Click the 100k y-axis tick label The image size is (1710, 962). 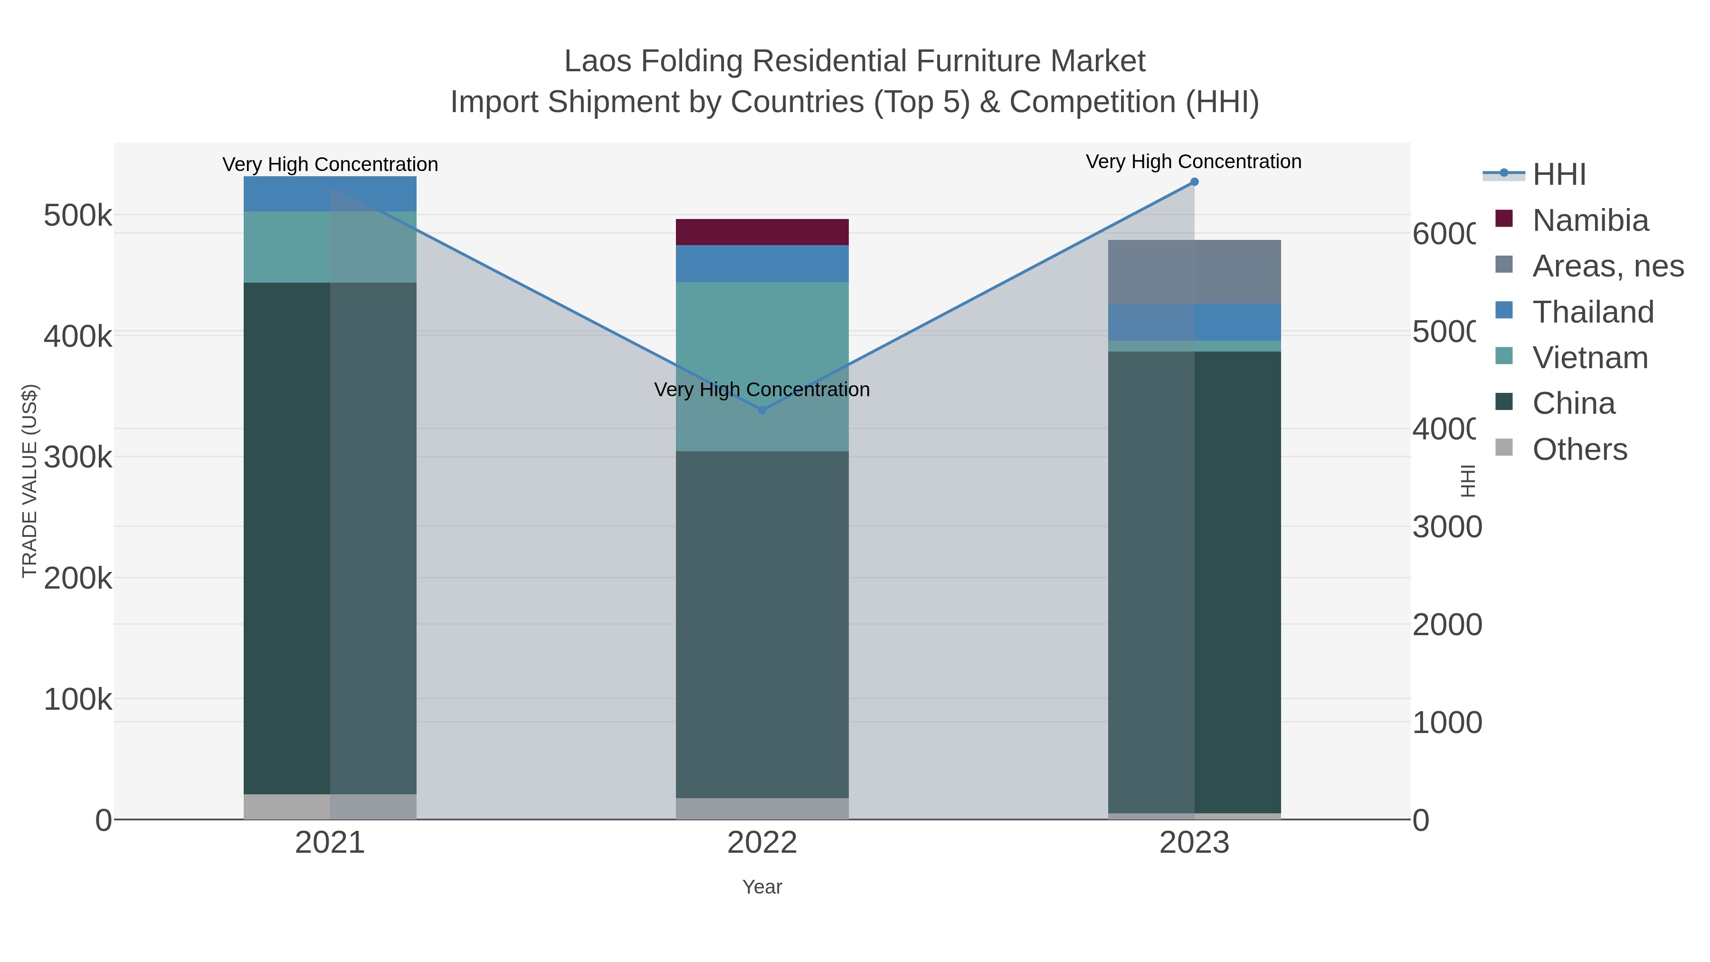(x=78, y=699)
